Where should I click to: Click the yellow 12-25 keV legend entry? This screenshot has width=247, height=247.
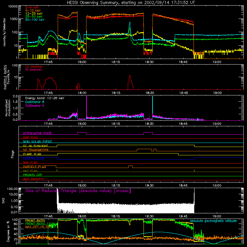(x=34, y=14)
